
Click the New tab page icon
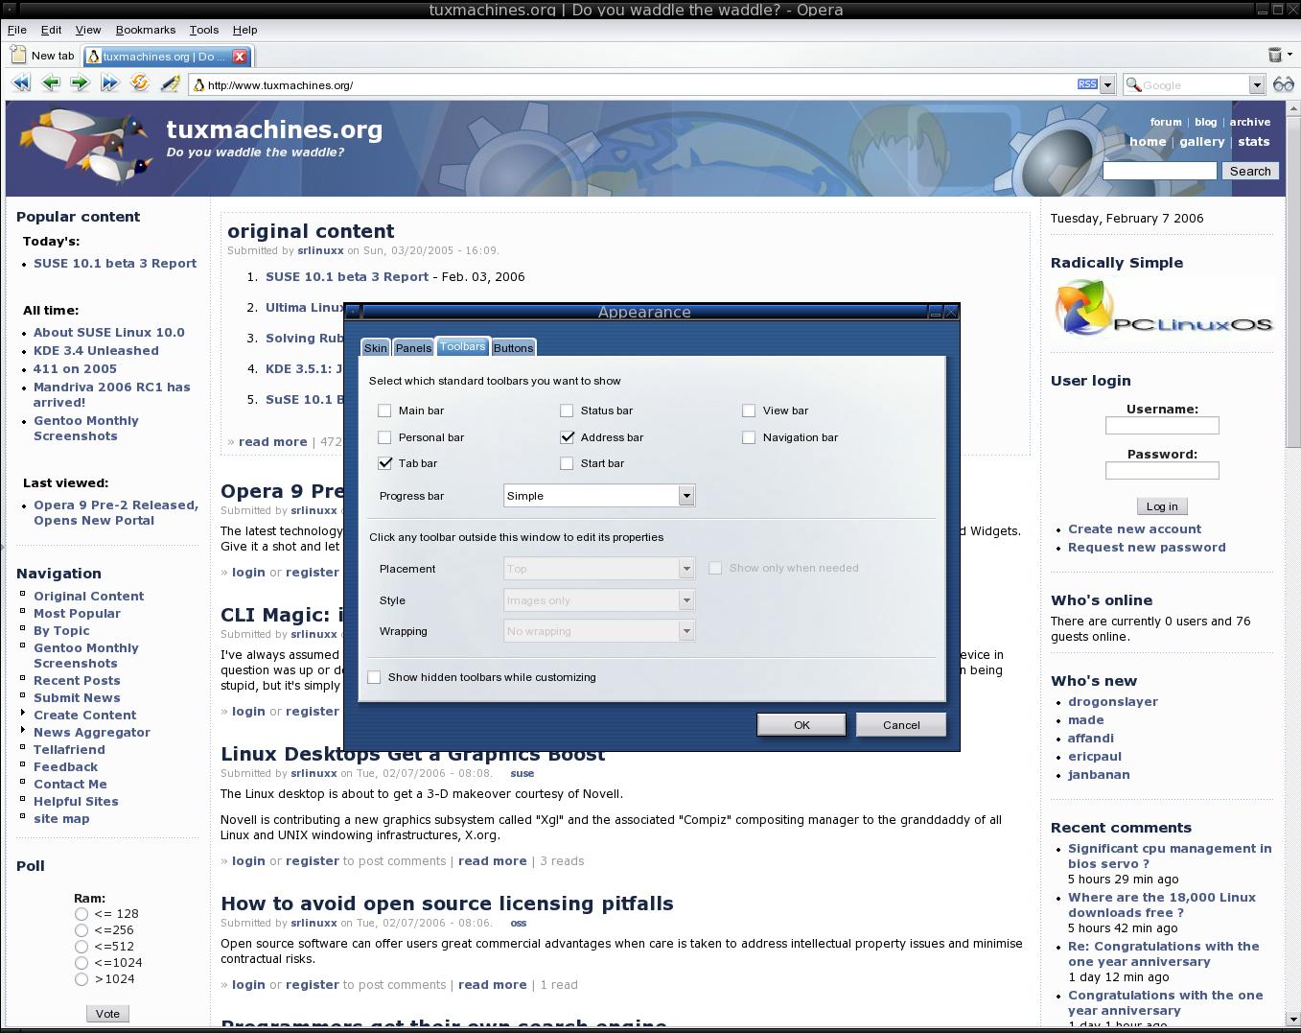(x=18, y=56)
